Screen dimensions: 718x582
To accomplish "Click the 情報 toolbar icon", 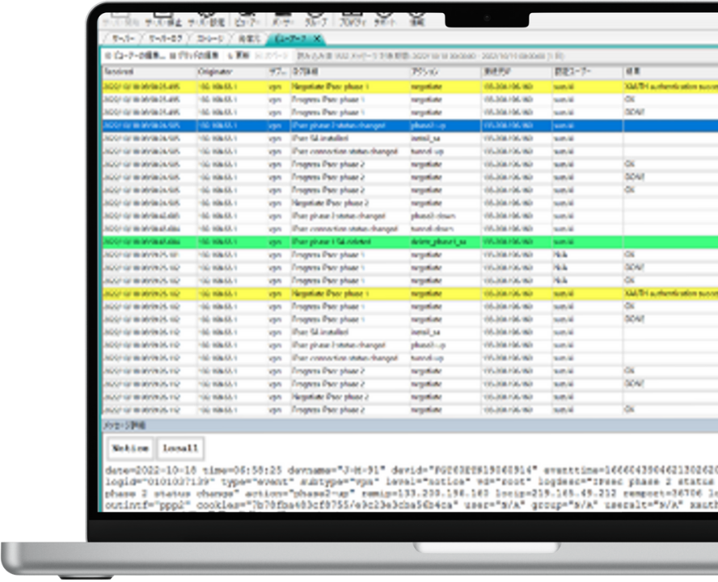I will (416, 19).
